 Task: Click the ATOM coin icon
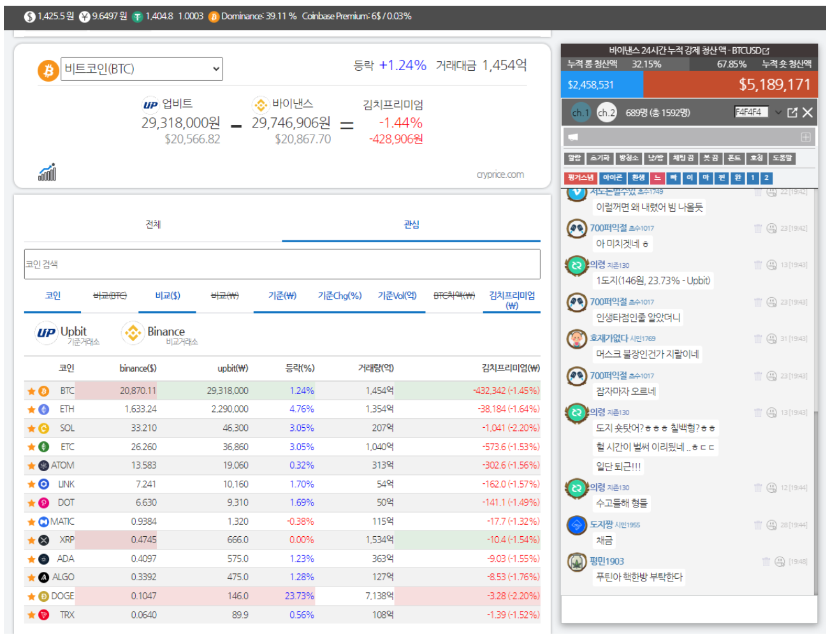coord(44,465)
